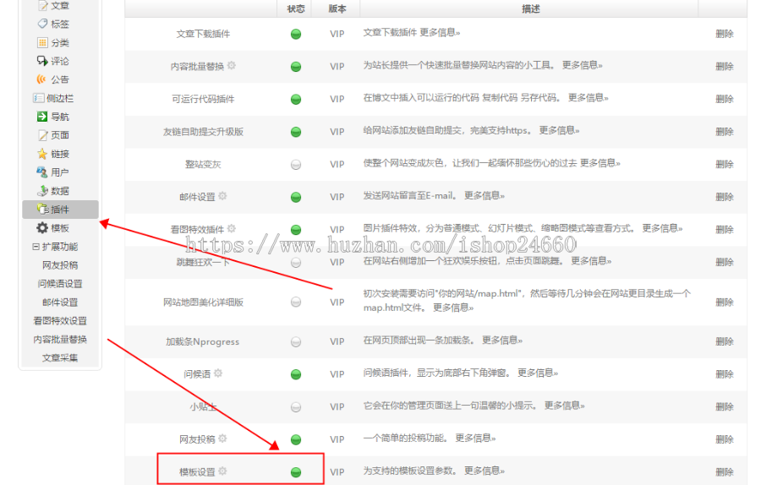
Task: Open the 评论 comments icon
Action: tap(43, 61)
